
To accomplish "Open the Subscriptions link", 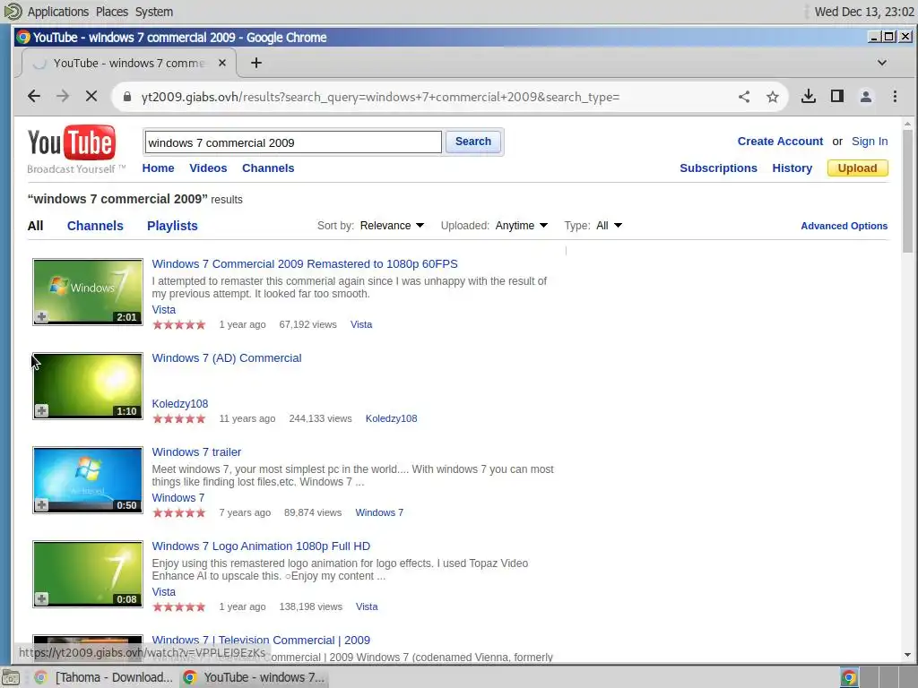I will (x=718, y=168).
